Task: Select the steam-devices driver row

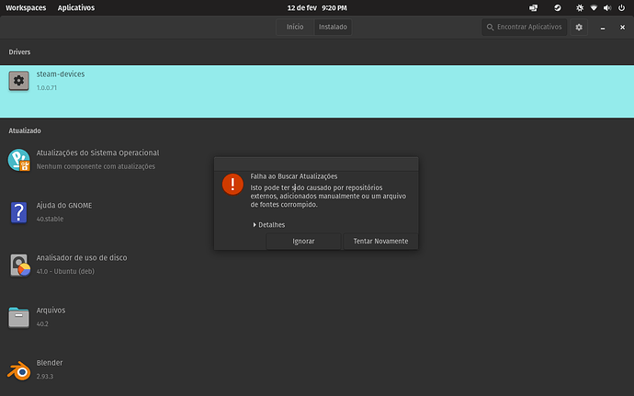Action: coord(317,91)
